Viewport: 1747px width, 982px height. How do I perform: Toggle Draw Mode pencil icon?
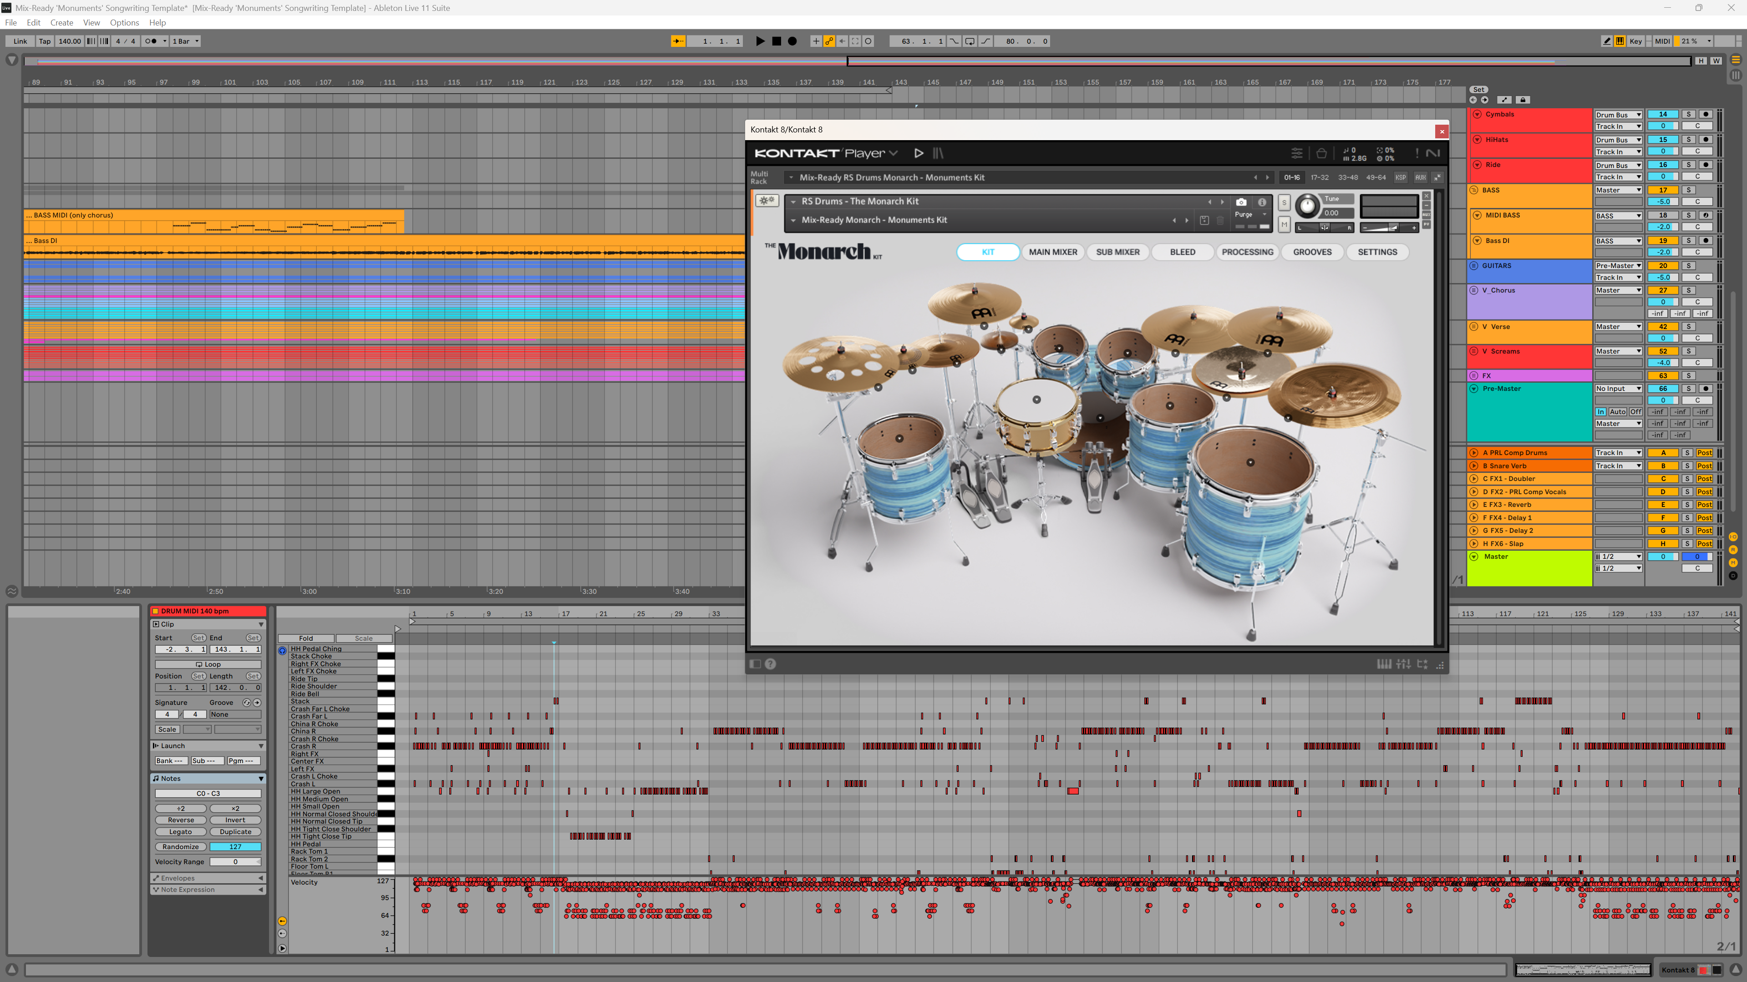coord(1607,40)
